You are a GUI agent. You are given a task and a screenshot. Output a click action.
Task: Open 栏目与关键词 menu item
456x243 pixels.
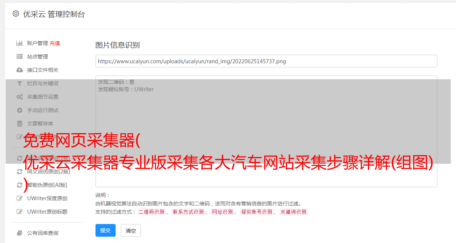(43, 83)
